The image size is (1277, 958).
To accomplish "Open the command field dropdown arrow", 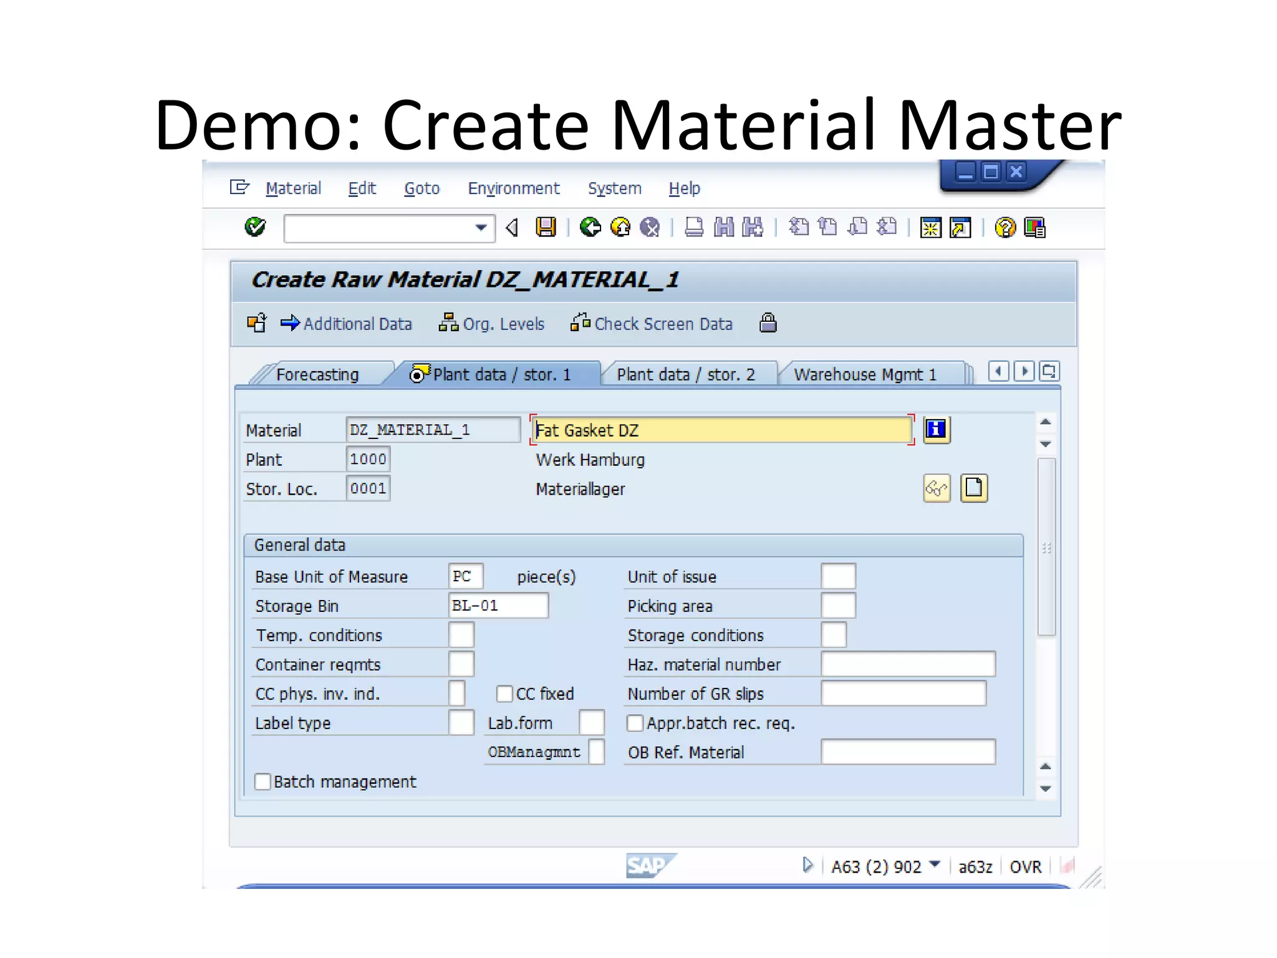I will (x=481, y=228).
